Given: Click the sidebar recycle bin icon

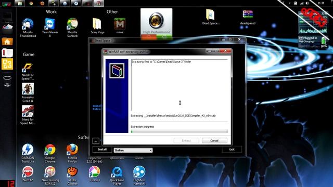Looking at the screenshot, I should pyautogui.click(x=7, y=81).
